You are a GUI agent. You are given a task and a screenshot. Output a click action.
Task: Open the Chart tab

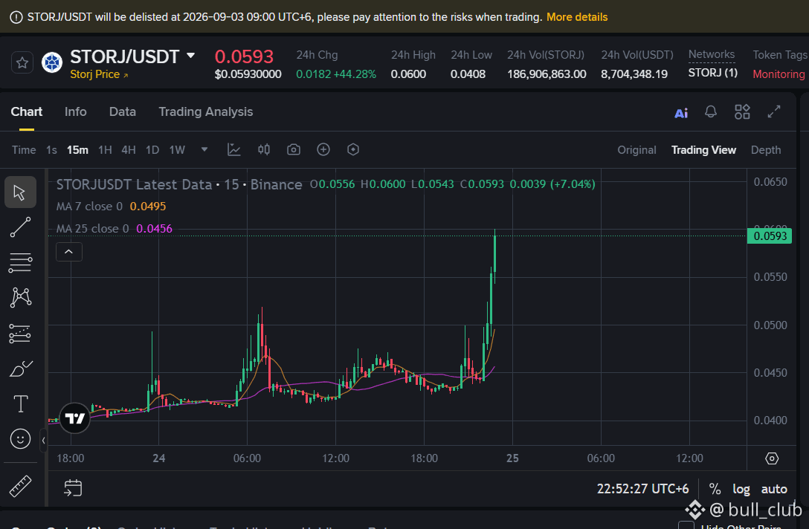click(x=26, y=112)
